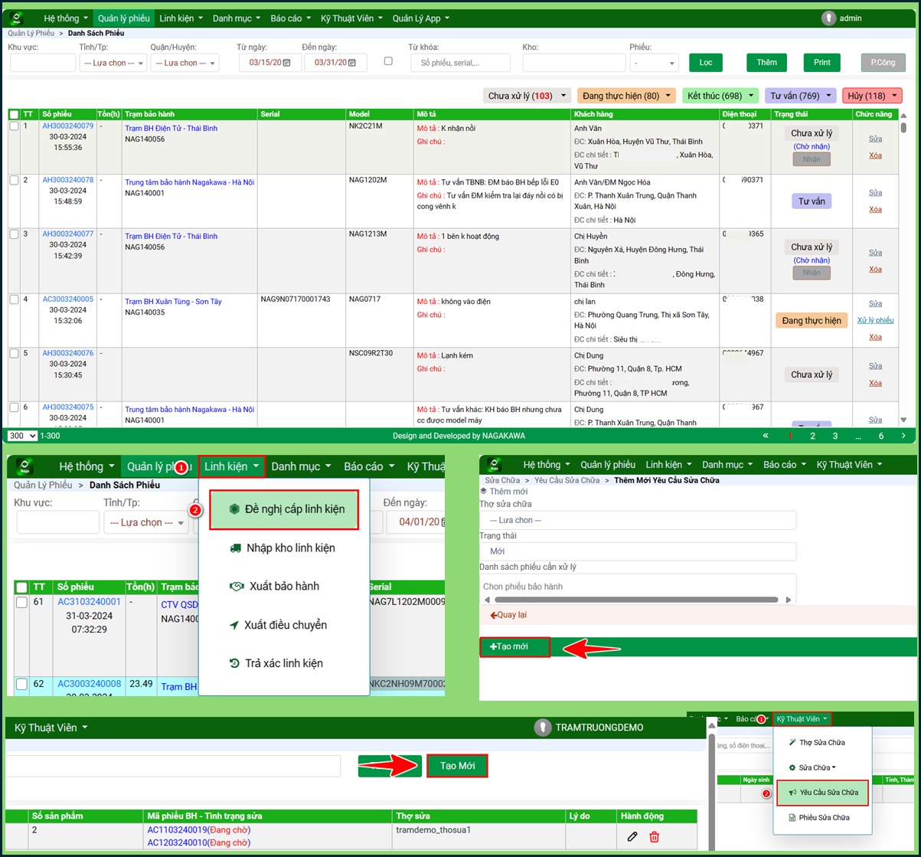Click the Xử lý phiếu link

point(875,320)
